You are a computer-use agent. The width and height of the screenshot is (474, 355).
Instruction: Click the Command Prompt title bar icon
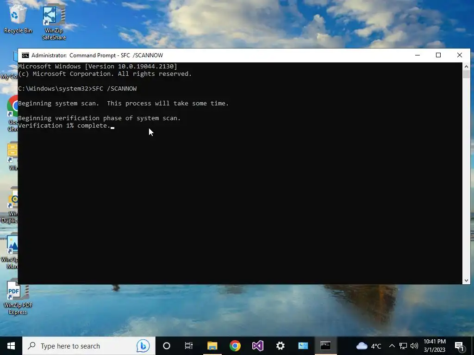pos(25,55)
